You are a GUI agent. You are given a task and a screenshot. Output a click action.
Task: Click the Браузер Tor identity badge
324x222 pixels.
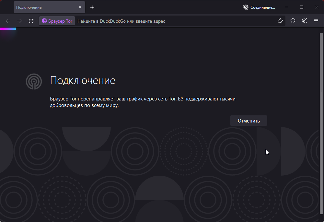tap(57, 21)
